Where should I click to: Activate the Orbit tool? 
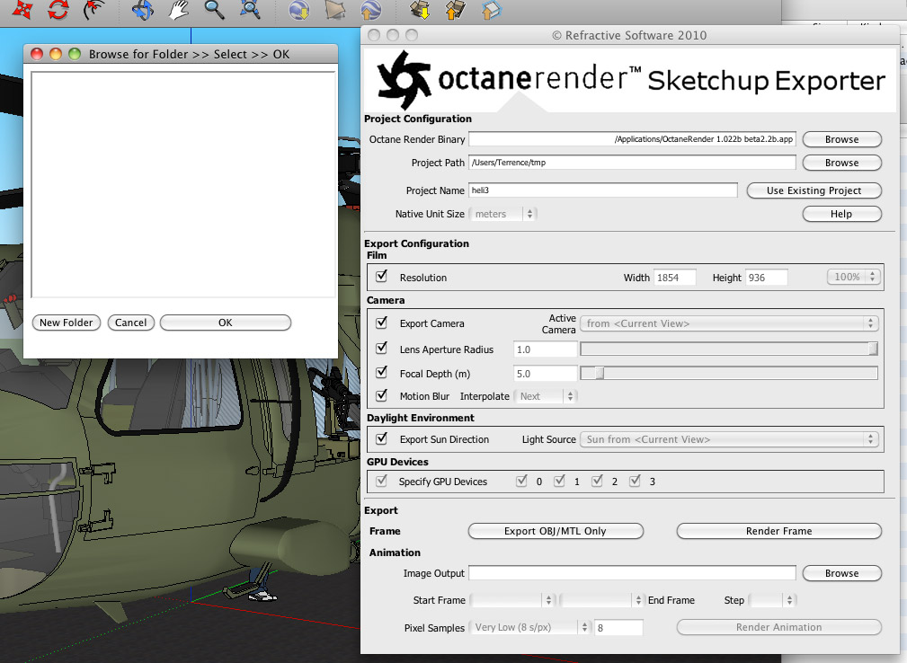pyautogui.click(x=142, y=10)
